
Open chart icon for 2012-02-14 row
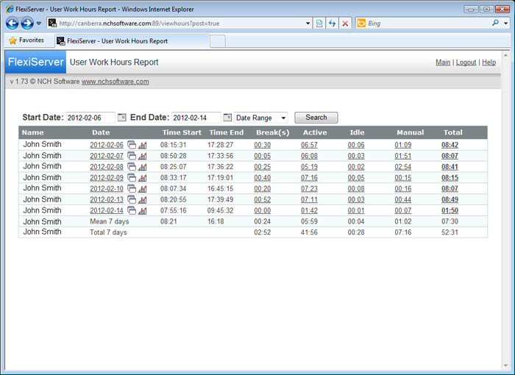142,210
